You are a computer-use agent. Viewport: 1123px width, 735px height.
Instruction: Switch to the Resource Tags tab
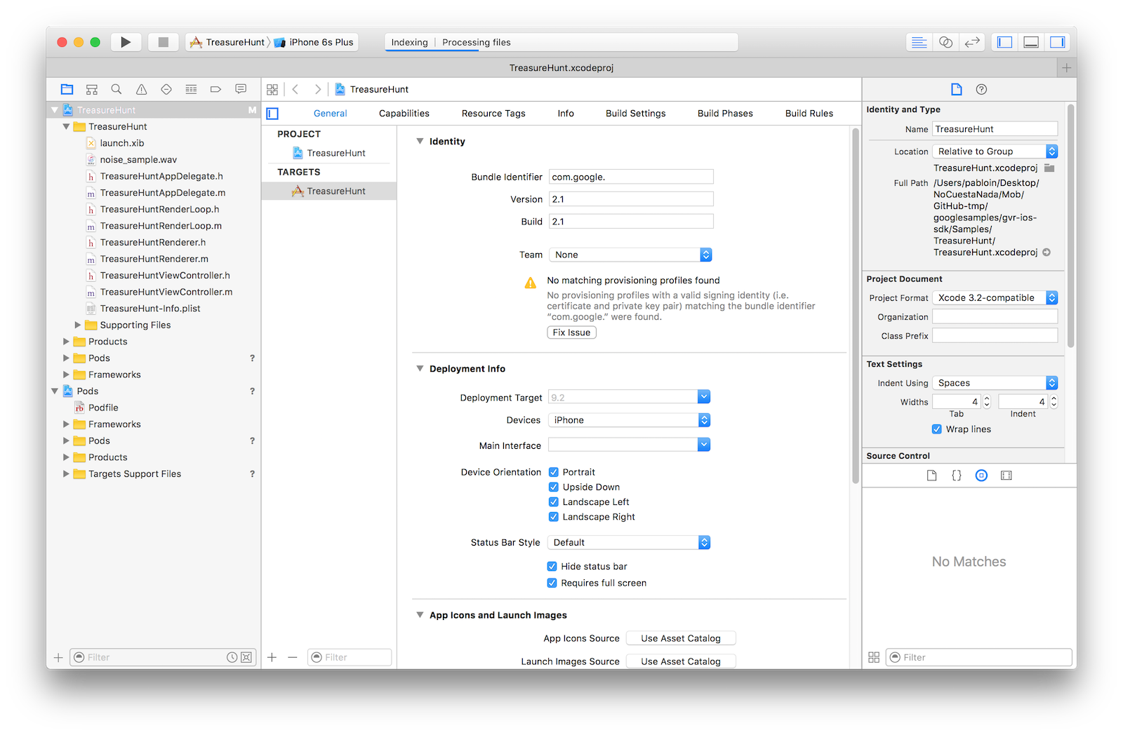(493, 114)
